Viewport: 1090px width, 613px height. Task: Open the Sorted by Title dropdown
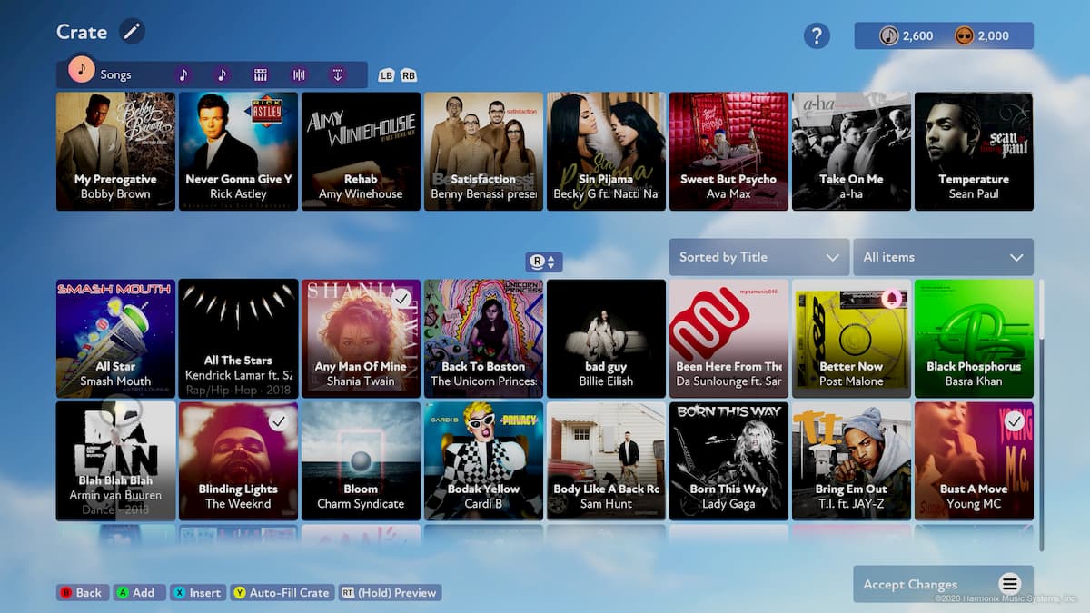(x=758, y=257)
